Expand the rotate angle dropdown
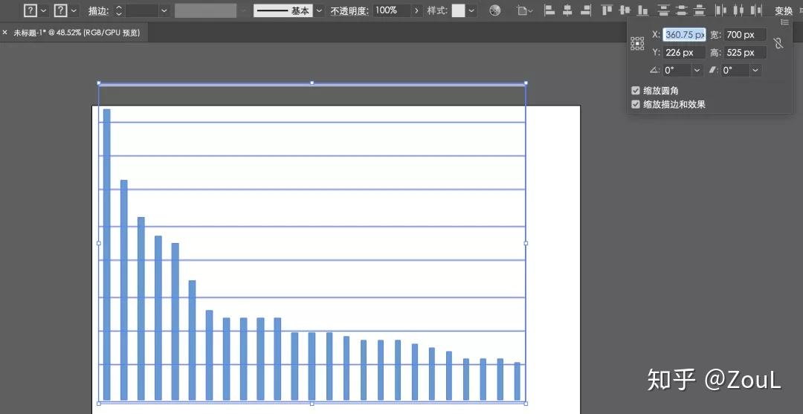The height and width of the screenshot is (414, 803). tap(697, 70)
